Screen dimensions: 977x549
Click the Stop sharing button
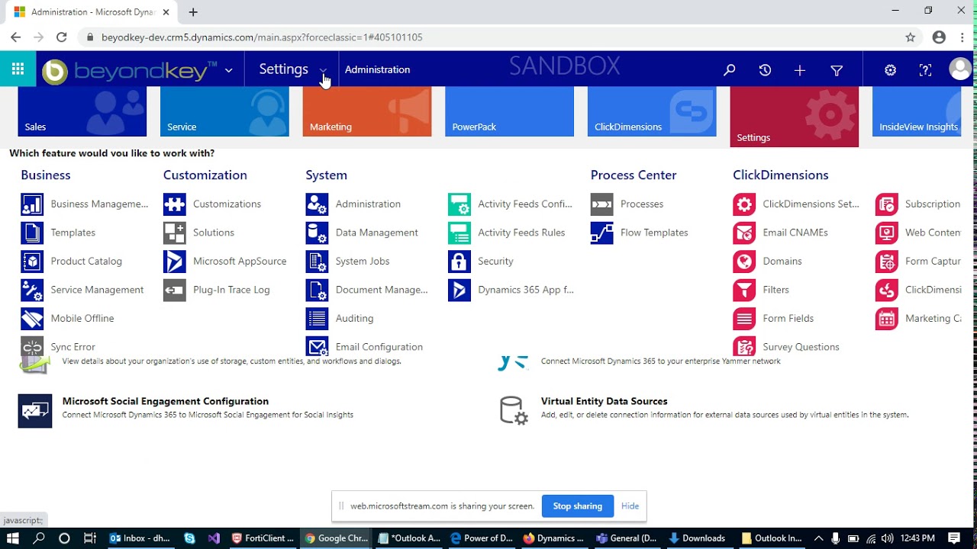pos(578,506)
